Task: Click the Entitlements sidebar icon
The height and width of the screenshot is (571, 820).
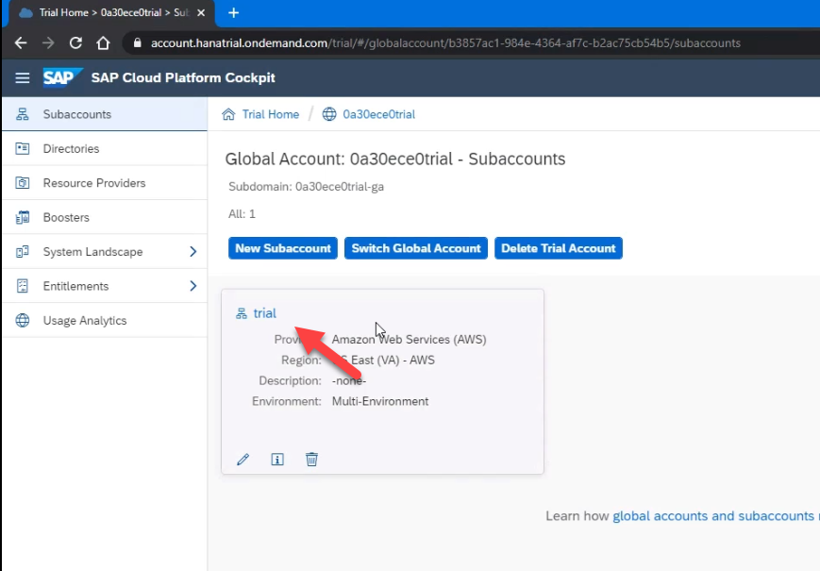Action: click(x=23, y=286)
